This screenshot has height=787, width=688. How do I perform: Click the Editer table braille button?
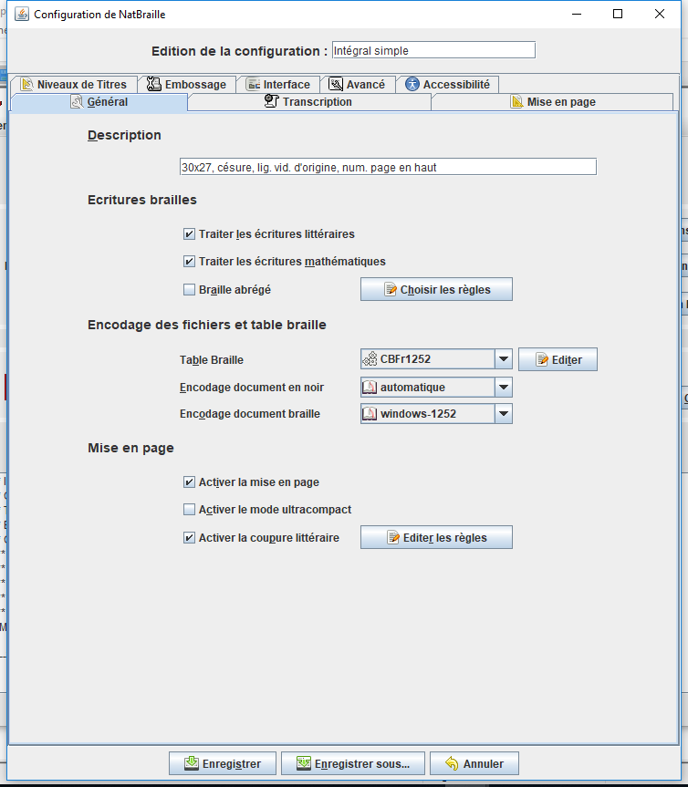coord(558,359)
